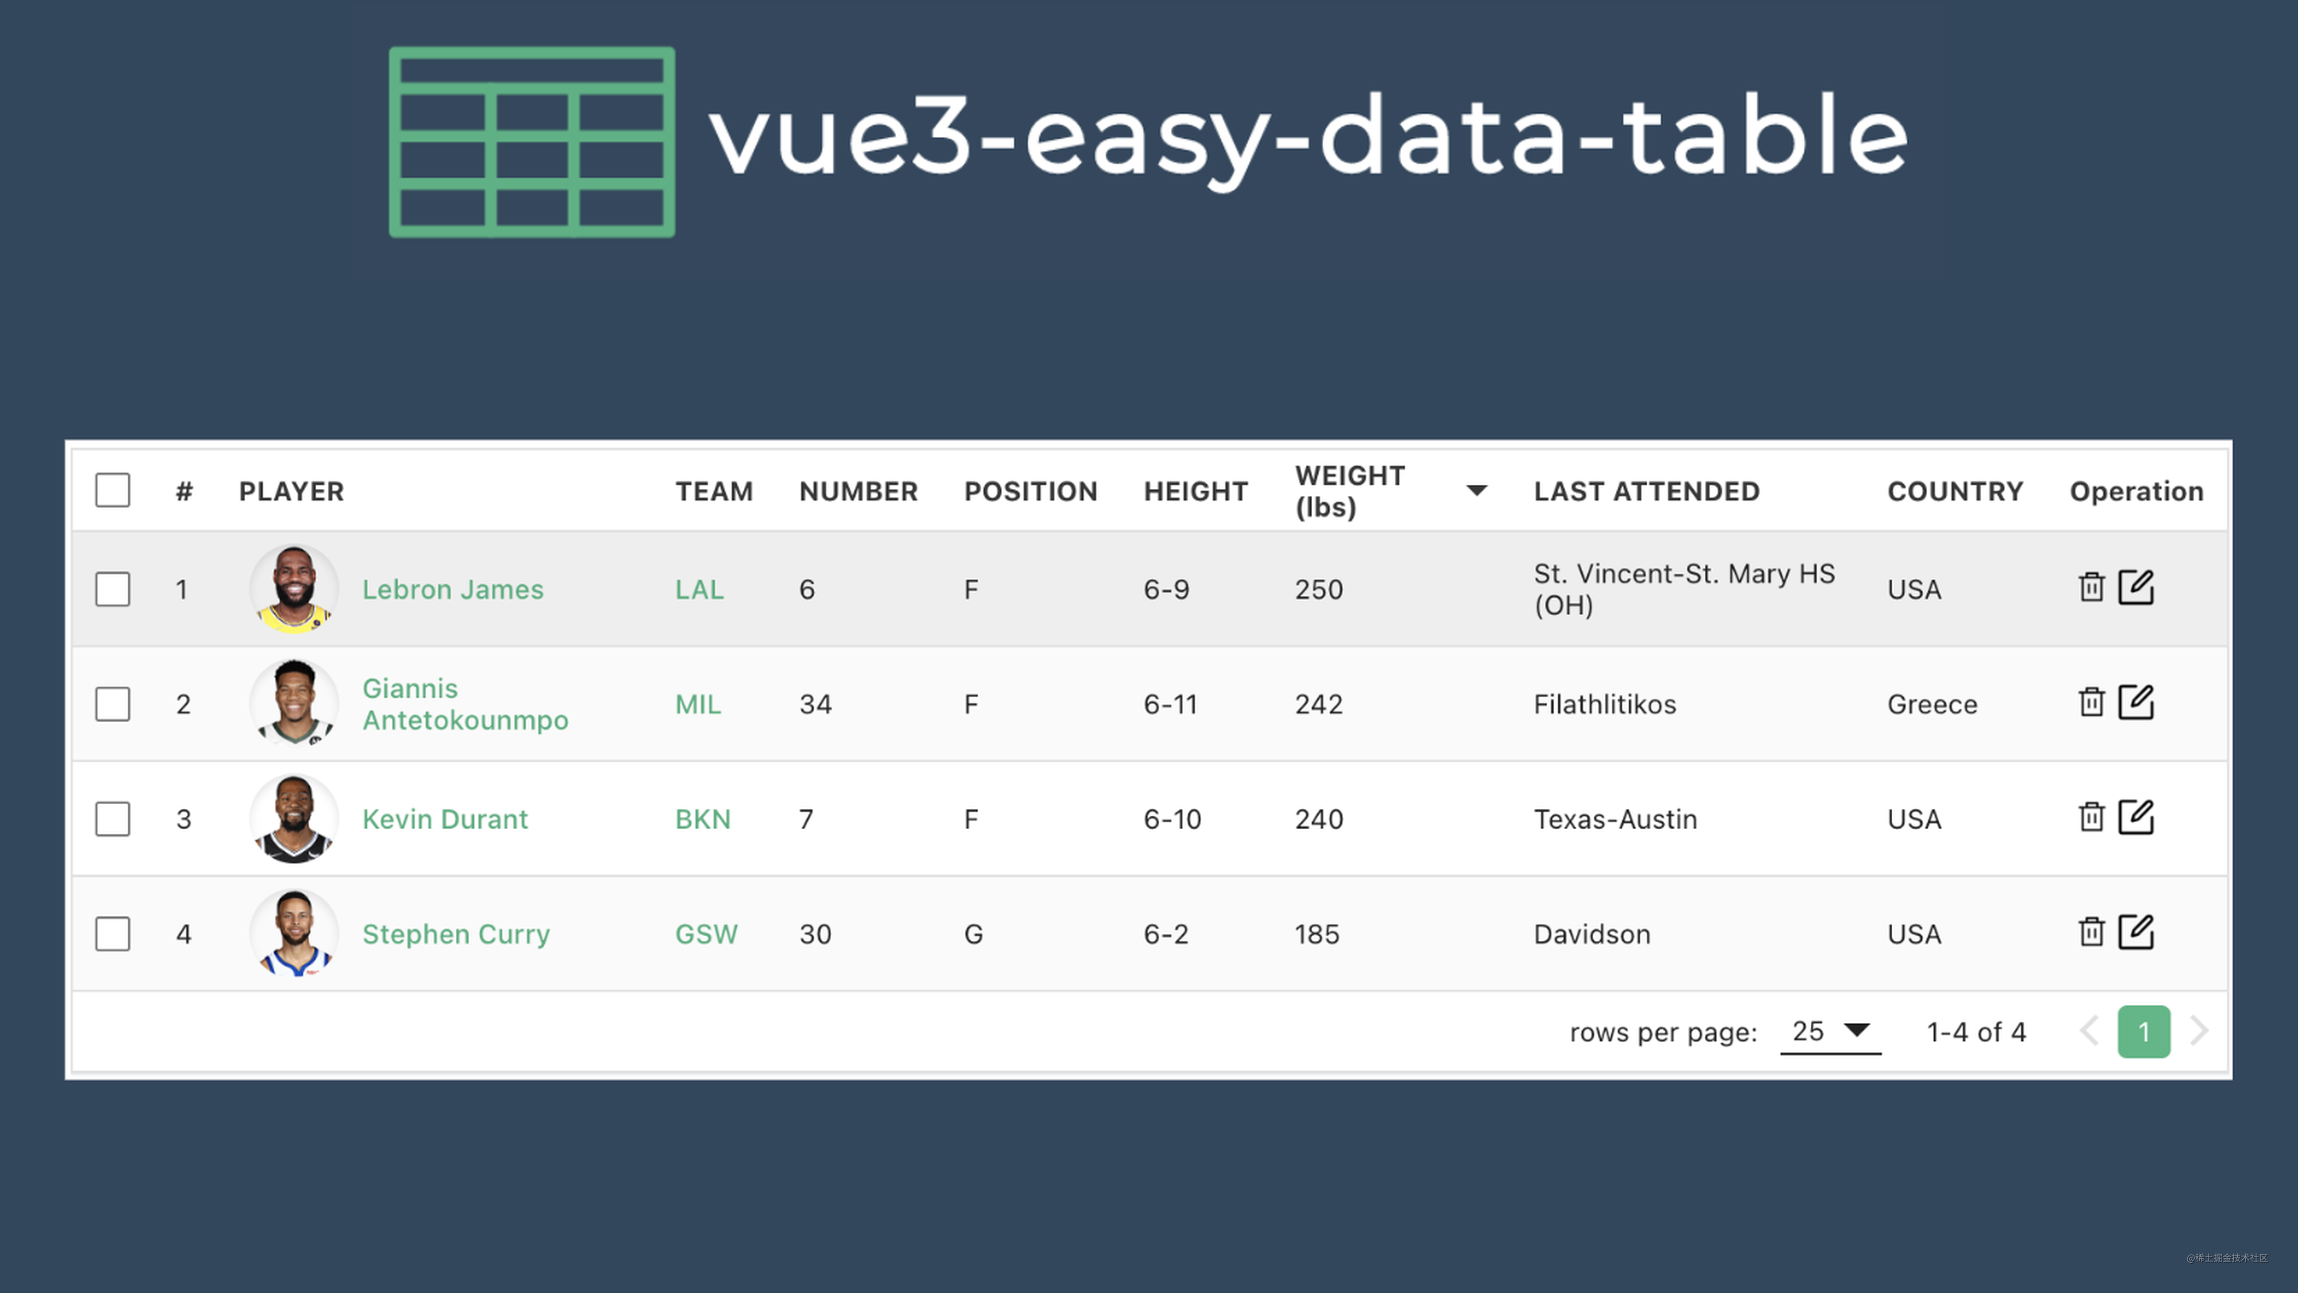
Task: Click the HEIGHT column header label
Action: click(x=1195, y=491)
